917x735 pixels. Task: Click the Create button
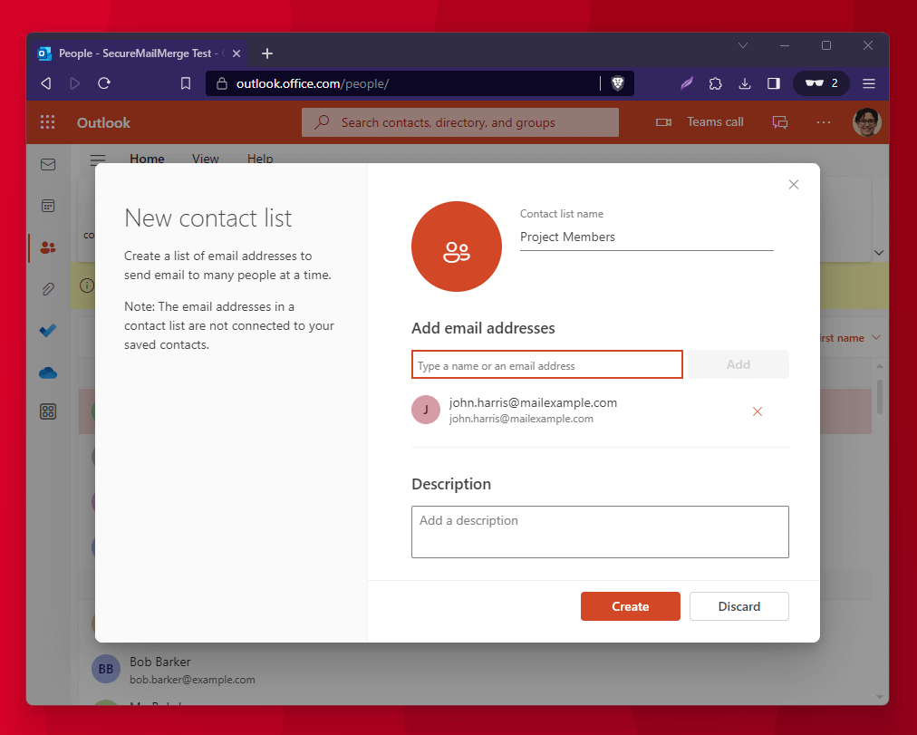point(630,605)
